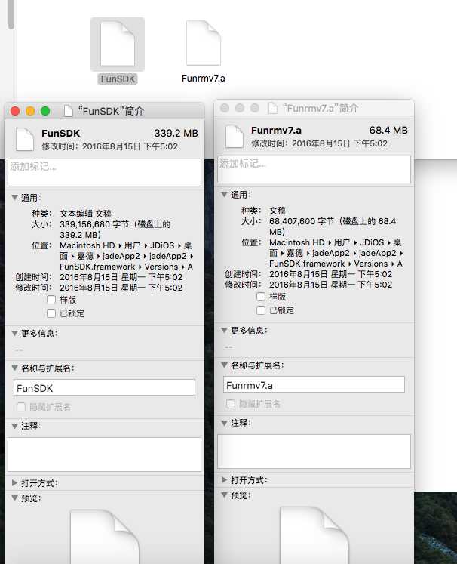Click the 注释 comments box in Funrmv7.a window
This screenshot has height=564, width=457.
(314, 452)
